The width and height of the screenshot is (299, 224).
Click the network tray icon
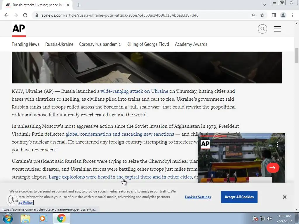[x=263, y=218]
